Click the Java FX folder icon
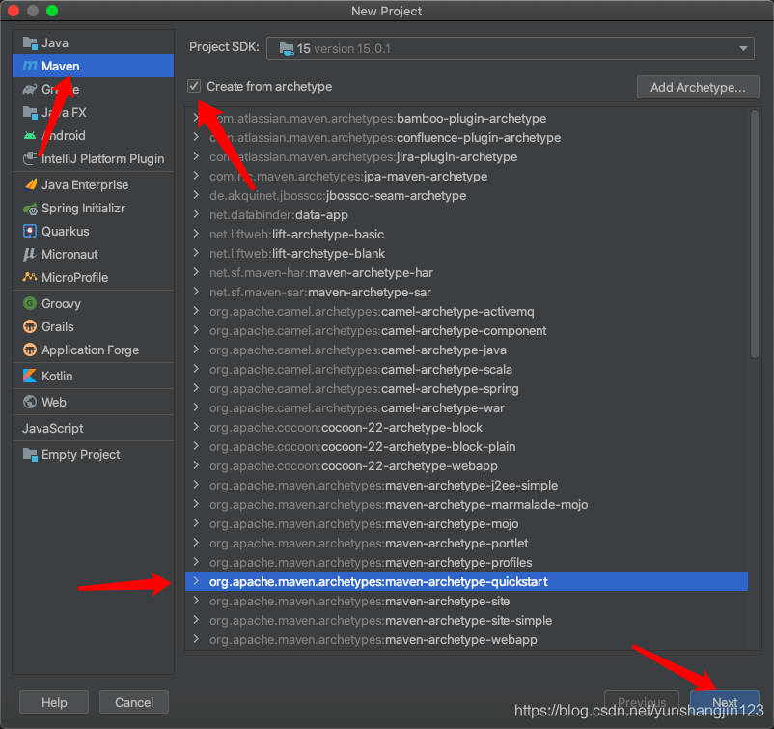 pos(30,113)
